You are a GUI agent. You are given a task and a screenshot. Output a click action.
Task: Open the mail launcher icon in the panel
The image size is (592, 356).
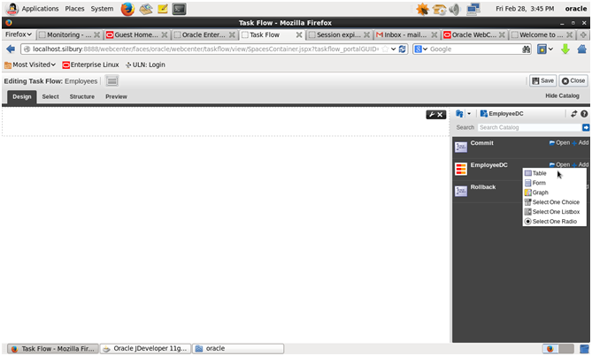(x=146, y=9)
